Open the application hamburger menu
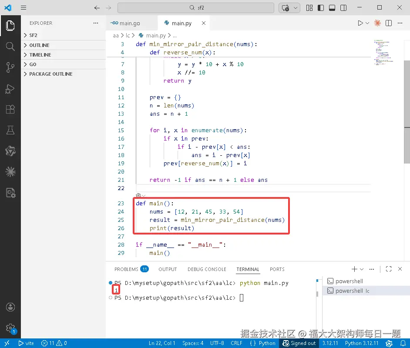The height and width of the screenshot is (348, 410). click(x=24, y=7)
